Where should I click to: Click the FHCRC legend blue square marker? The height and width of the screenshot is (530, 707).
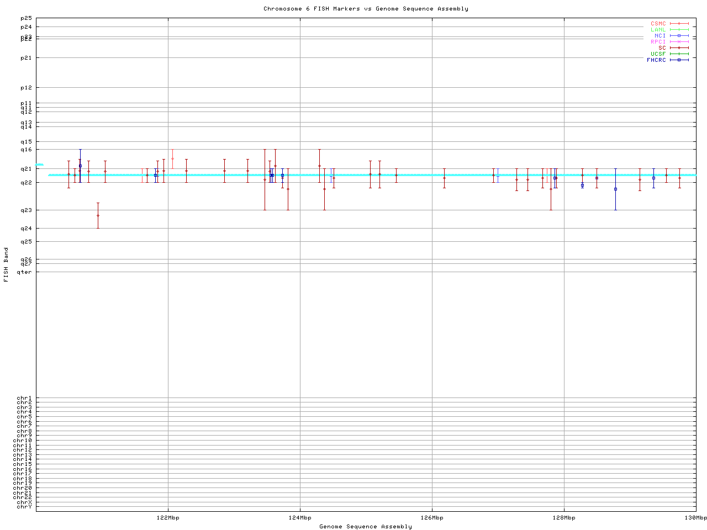pos(679,60)
